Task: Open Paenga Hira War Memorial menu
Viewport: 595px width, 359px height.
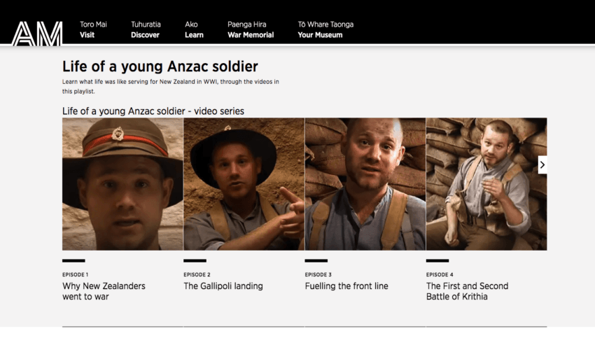Action: coord(251,29)
